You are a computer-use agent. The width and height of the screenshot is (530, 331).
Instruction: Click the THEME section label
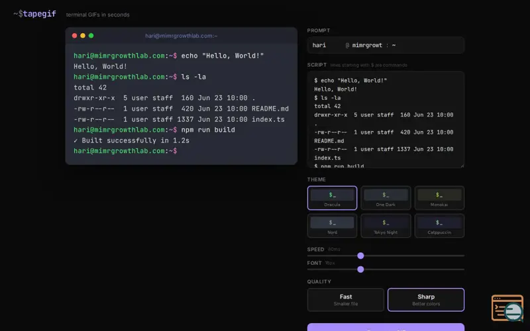click(x=317, y=179)
